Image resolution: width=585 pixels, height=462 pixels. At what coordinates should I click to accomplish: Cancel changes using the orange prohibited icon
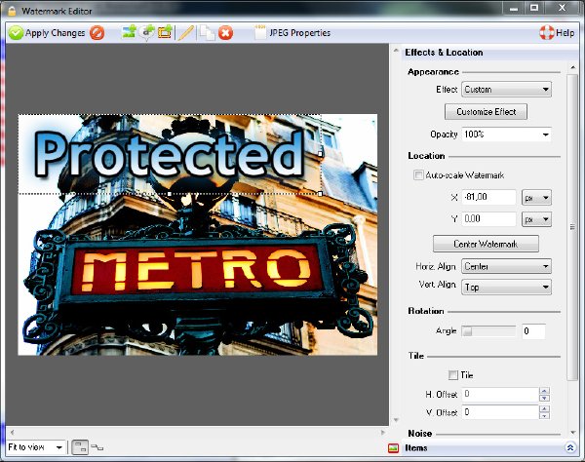[x=97, y=33]
